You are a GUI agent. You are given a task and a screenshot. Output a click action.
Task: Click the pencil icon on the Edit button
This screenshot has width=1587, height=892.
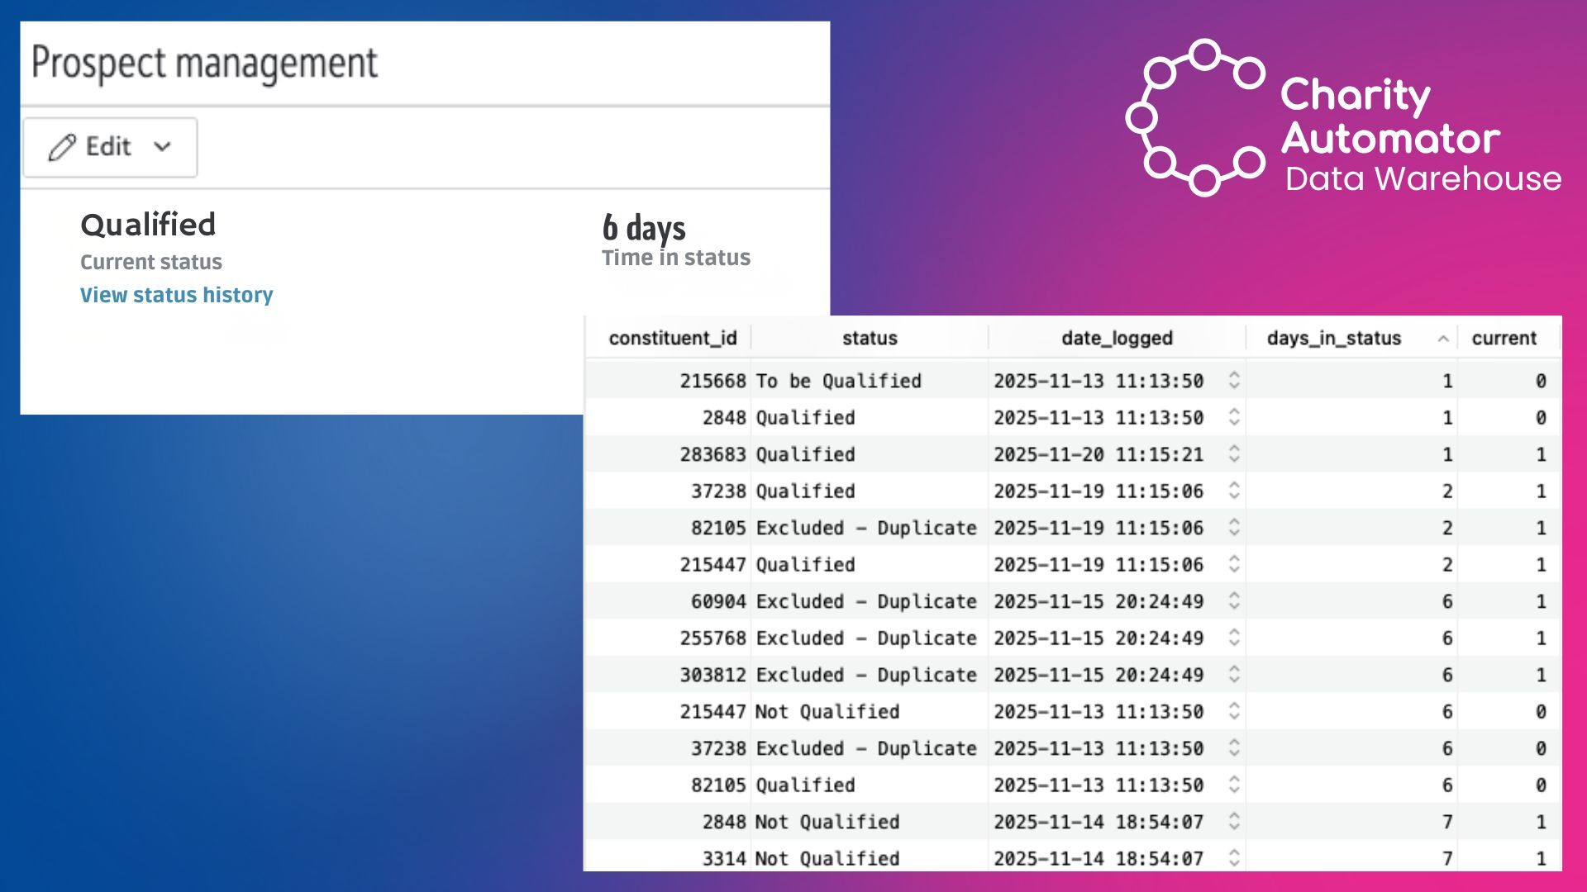click(62, 147)
